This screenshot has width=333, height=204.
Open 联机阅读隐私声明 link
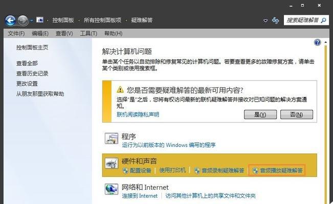click(x=138, y=115)
